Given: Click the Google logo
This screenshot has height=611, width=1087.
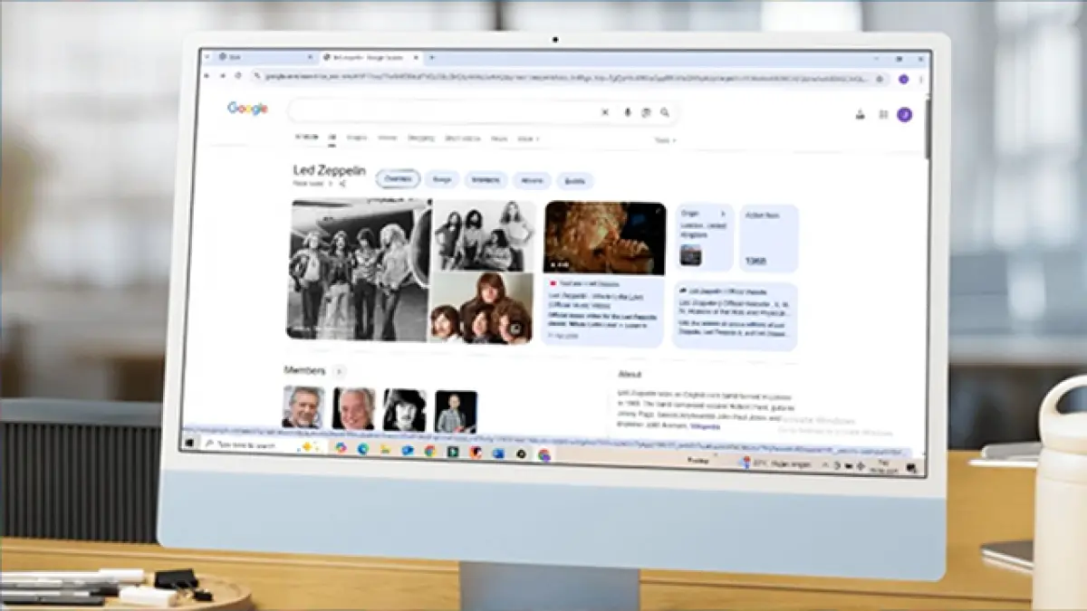Looking at the screenshot, I should tap(247, 109).
